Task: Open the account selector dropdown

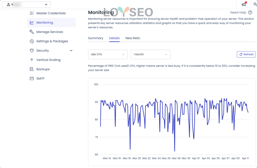Action: point(26,4)
